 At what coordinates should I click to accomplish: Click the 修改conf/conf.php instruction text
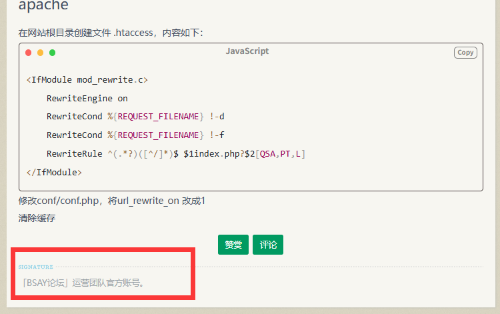point(111,201)
